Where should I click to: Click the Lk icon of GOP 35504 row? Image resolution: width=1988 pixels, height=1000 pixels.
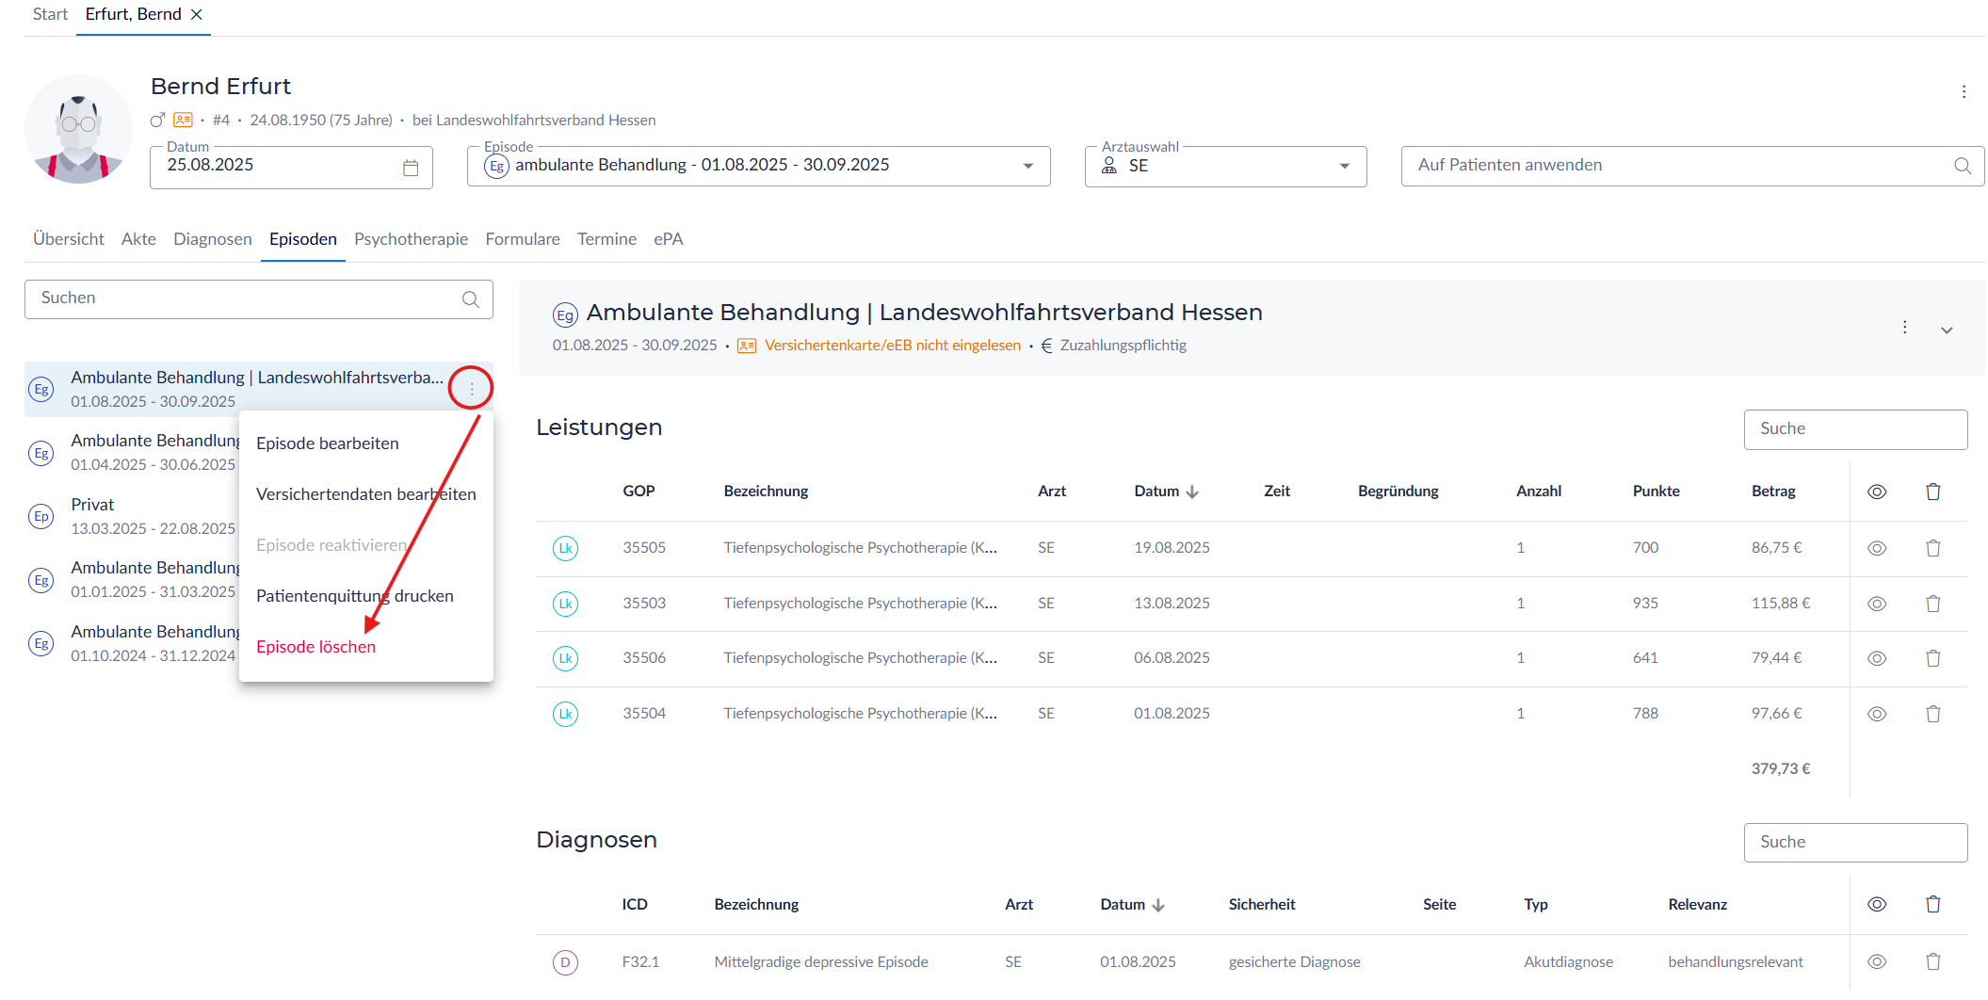tap(565, 714)
